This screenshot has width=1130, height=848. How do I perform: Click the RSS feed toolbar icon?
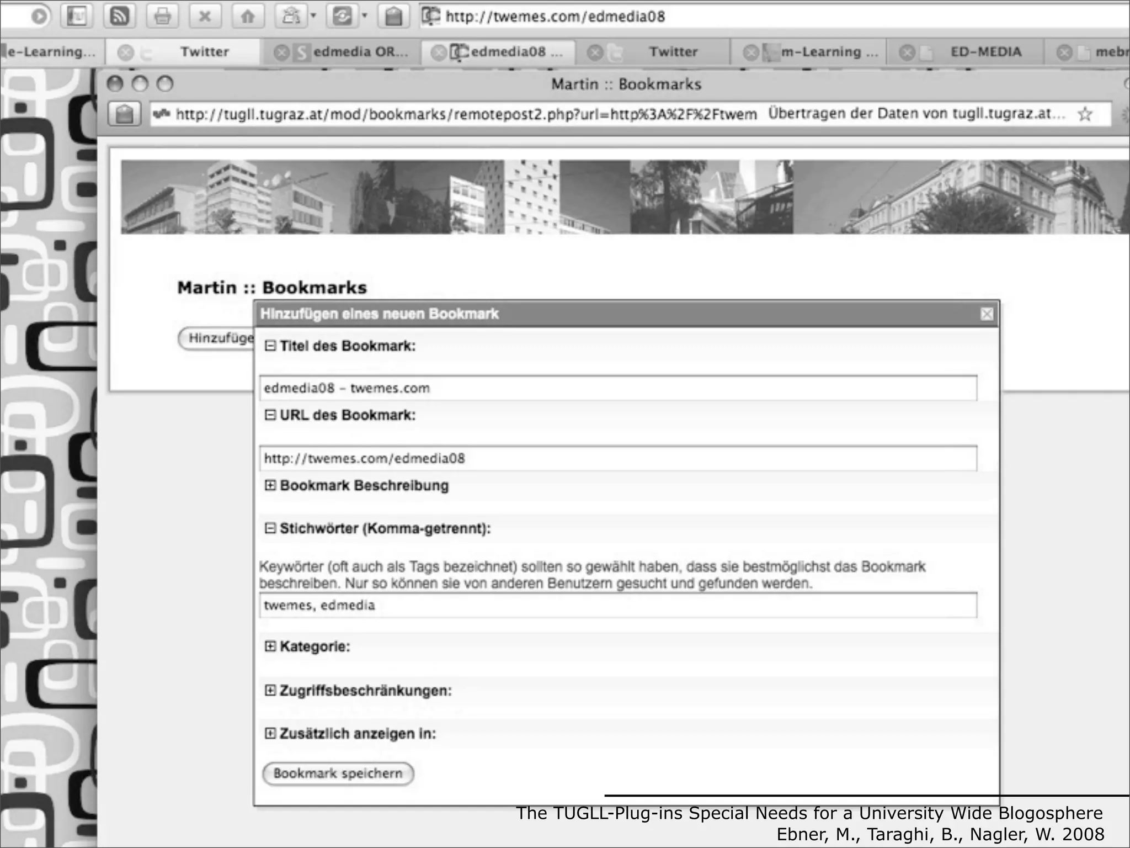(119, 16)
